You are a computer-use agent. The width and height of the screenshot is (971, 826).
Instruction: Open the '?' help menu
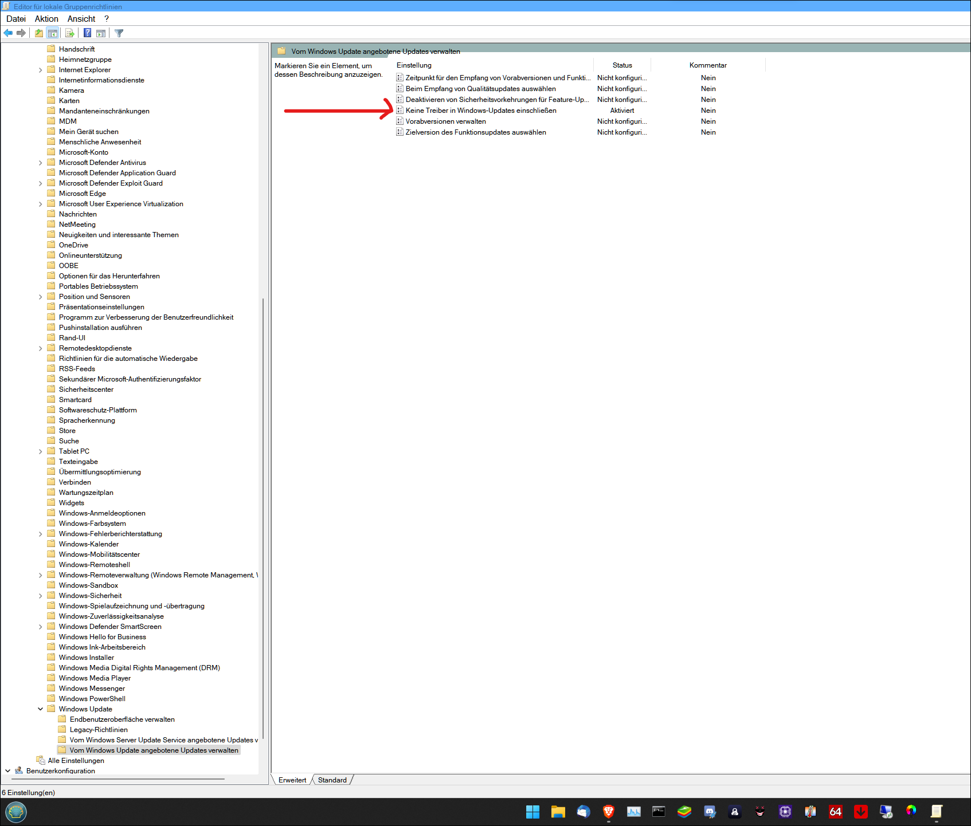coord(107,19)
